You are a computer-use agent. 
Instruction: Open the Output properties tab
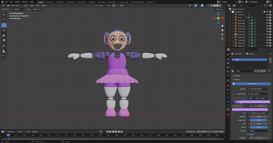pyautogui.click(x=228, y=63)
